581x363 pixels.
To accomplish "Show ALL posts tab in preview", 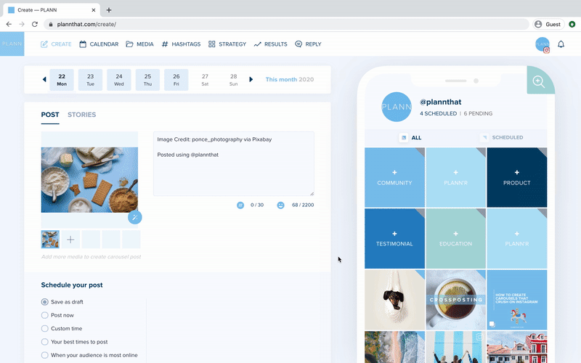I will pos(410,138).
